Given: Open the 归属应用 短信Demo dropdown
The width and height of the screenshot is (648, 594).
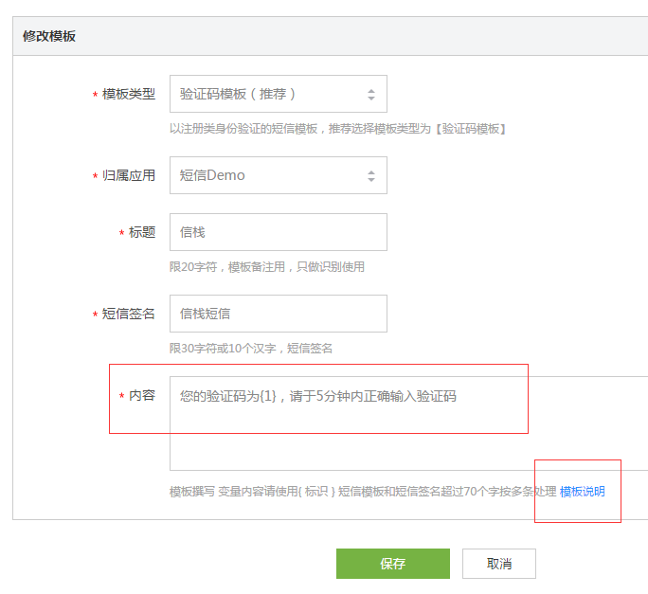Looking at the screenshot, I should [x=279, y=175].
